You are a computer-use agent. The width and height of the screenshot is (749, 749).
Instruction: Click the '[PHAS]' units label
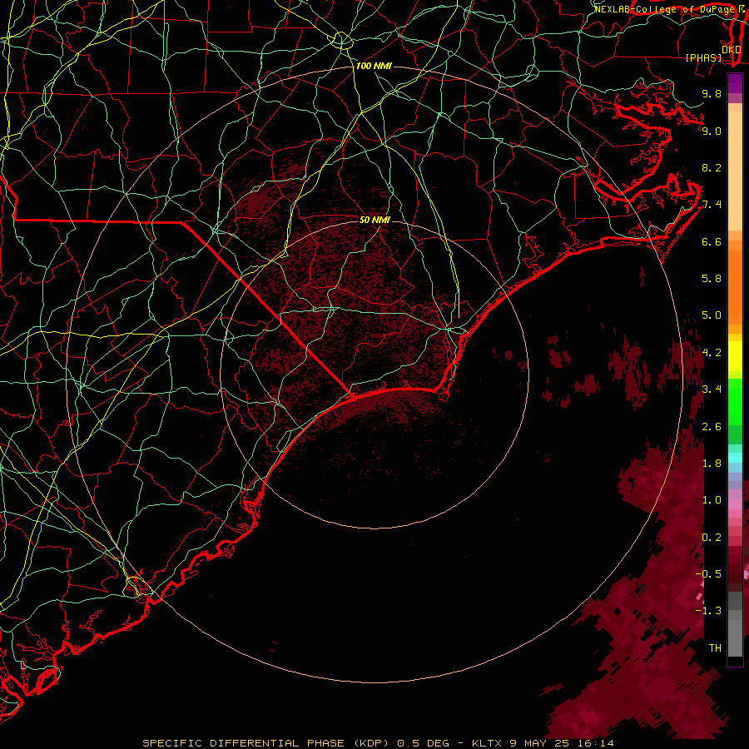703,57
